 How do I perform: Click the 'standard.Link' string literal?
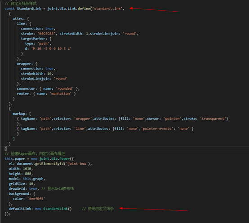point(107,9)
